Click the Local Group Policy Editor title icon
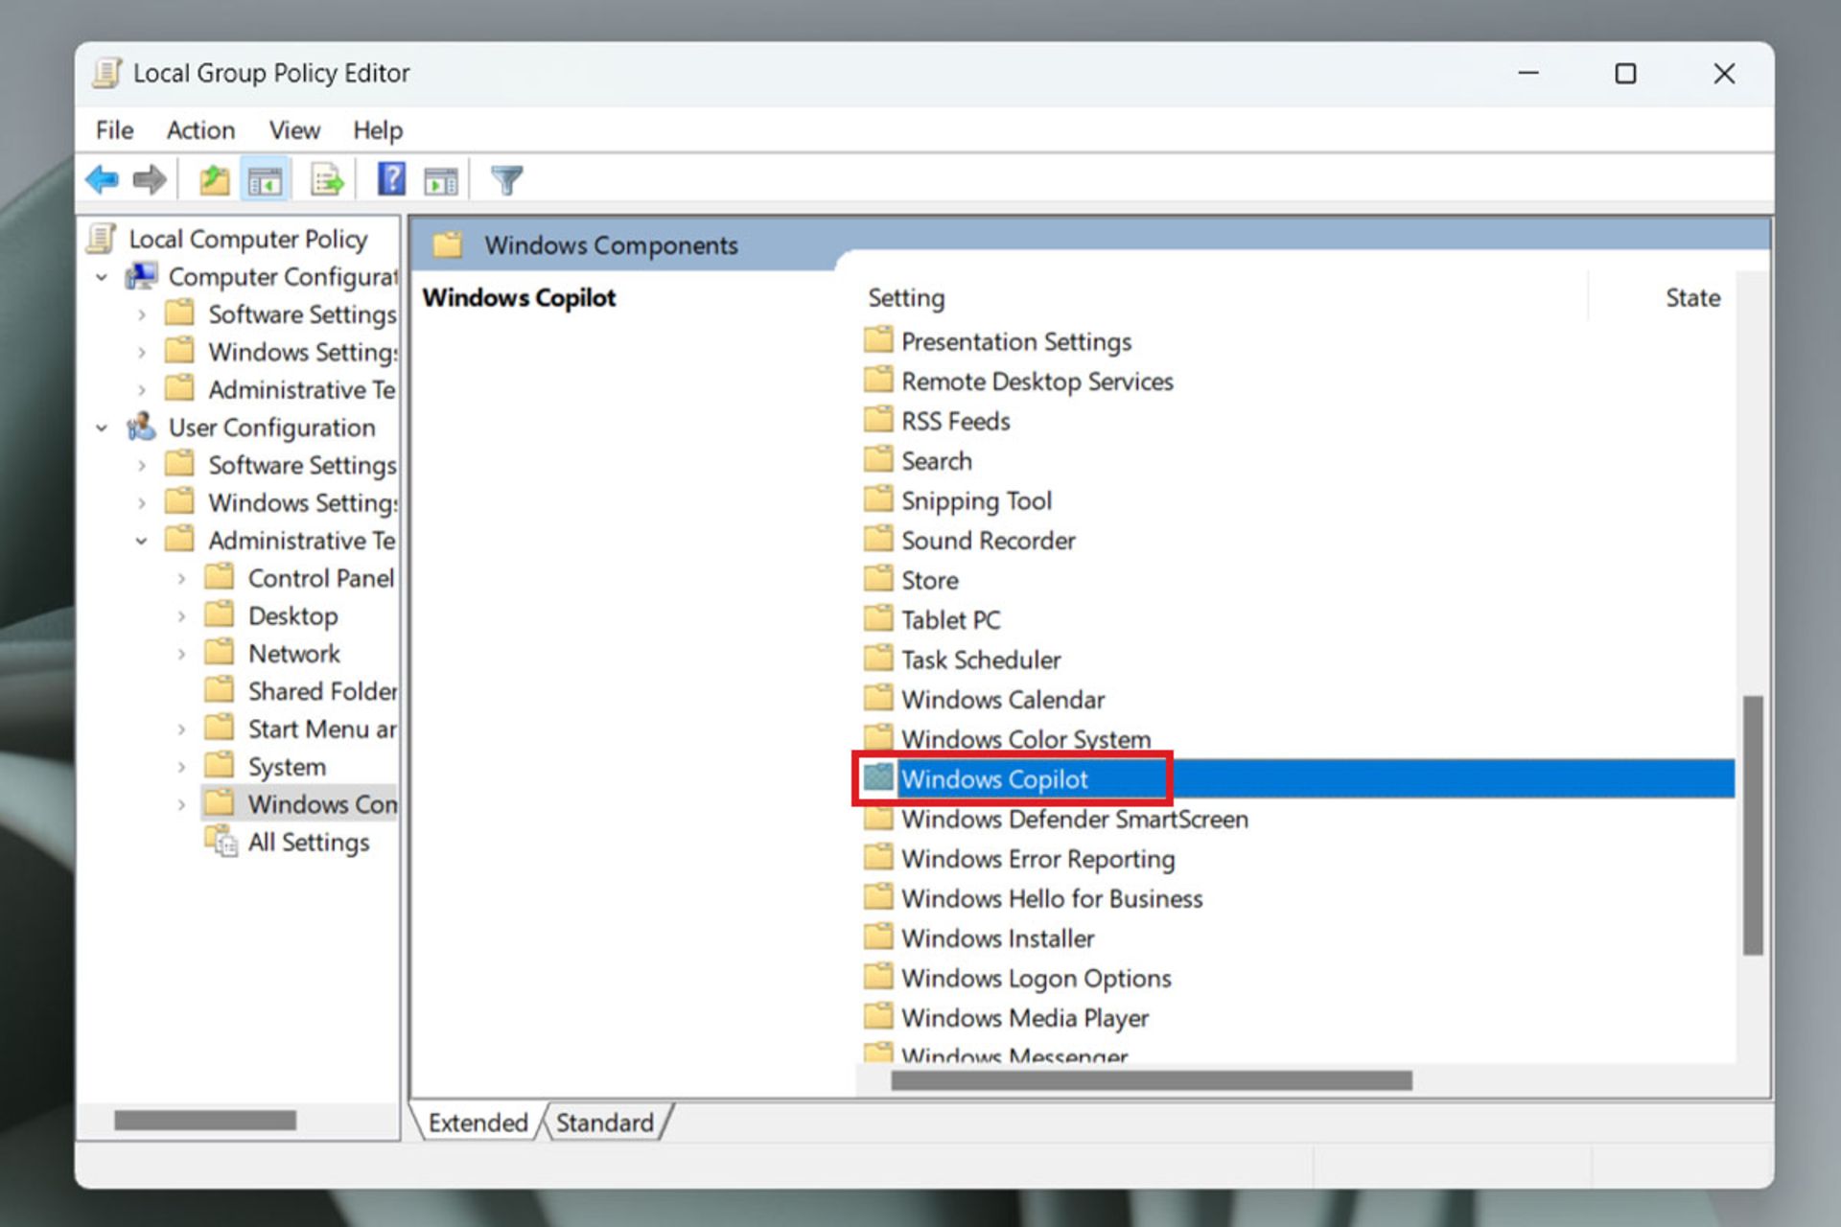This screenshot has width=1841, height=1227. (106, 74)
